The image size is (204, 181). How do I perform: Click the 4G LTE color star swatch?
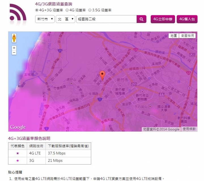tap(18, 153)
